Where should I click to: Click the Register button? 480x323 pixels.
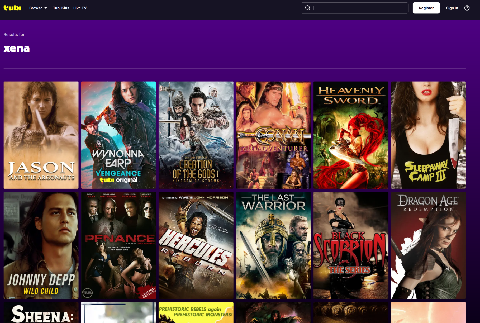pyautogui.click(x=426, y=8)
